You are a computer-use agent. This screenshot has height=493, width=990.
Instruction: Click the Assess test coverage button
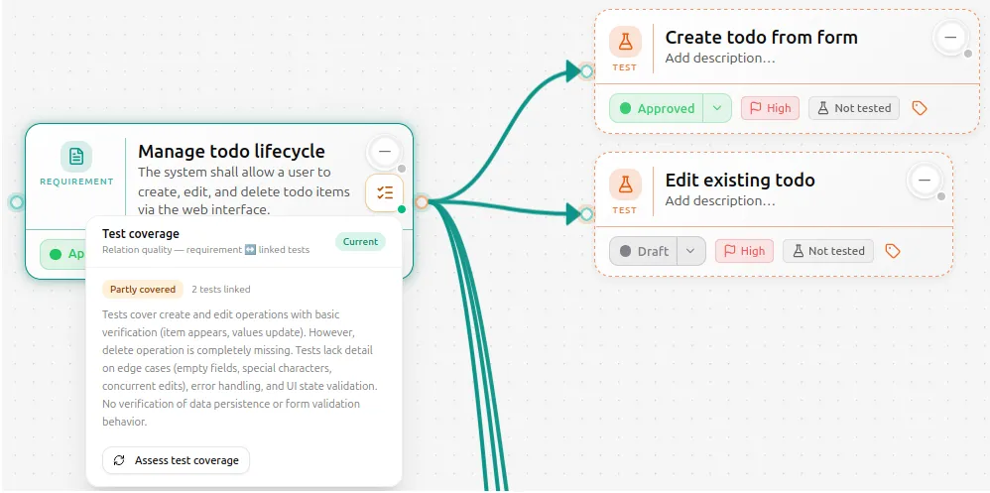[177, 460]
